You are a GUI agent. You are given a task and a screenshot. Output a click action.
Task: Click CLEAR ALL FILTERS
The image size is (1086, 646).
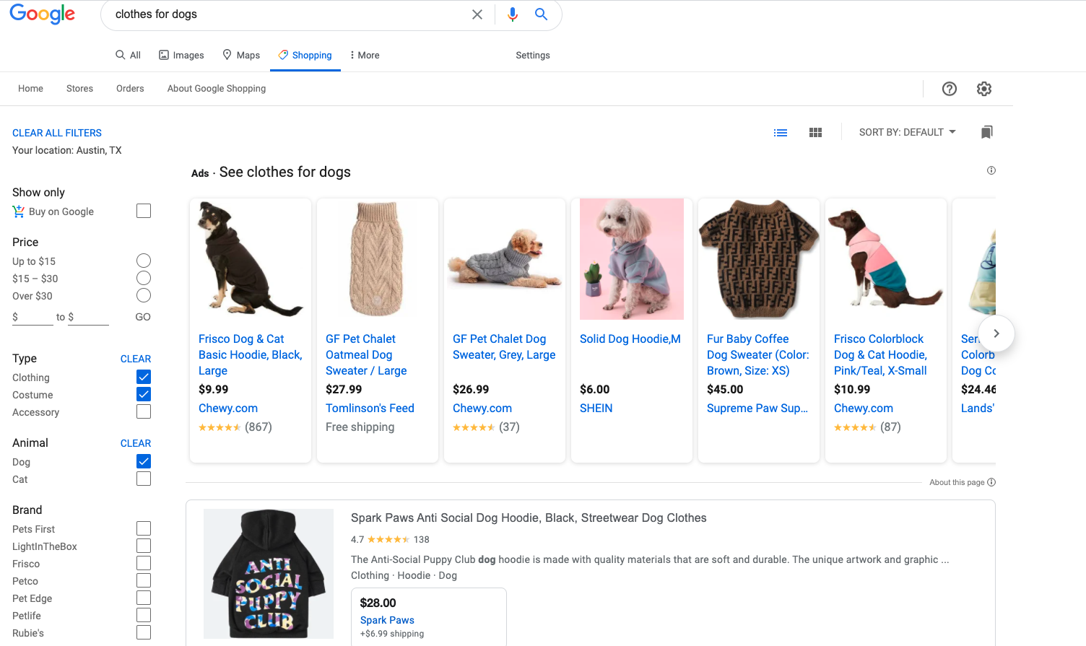point(56,132)
